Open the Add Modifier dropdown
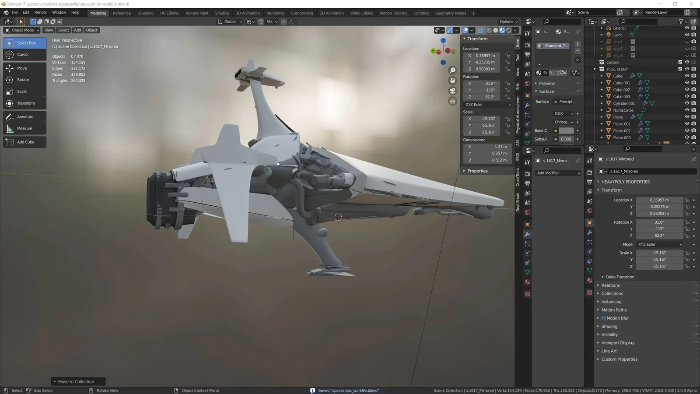Viewport: 700px width, 394px height. coord(558,173)
